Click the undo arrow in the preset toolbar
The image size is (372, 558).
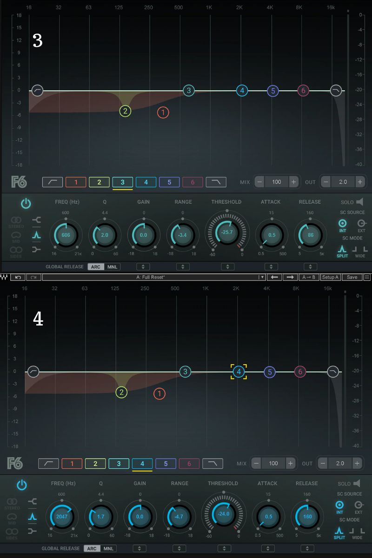(18, 277)
